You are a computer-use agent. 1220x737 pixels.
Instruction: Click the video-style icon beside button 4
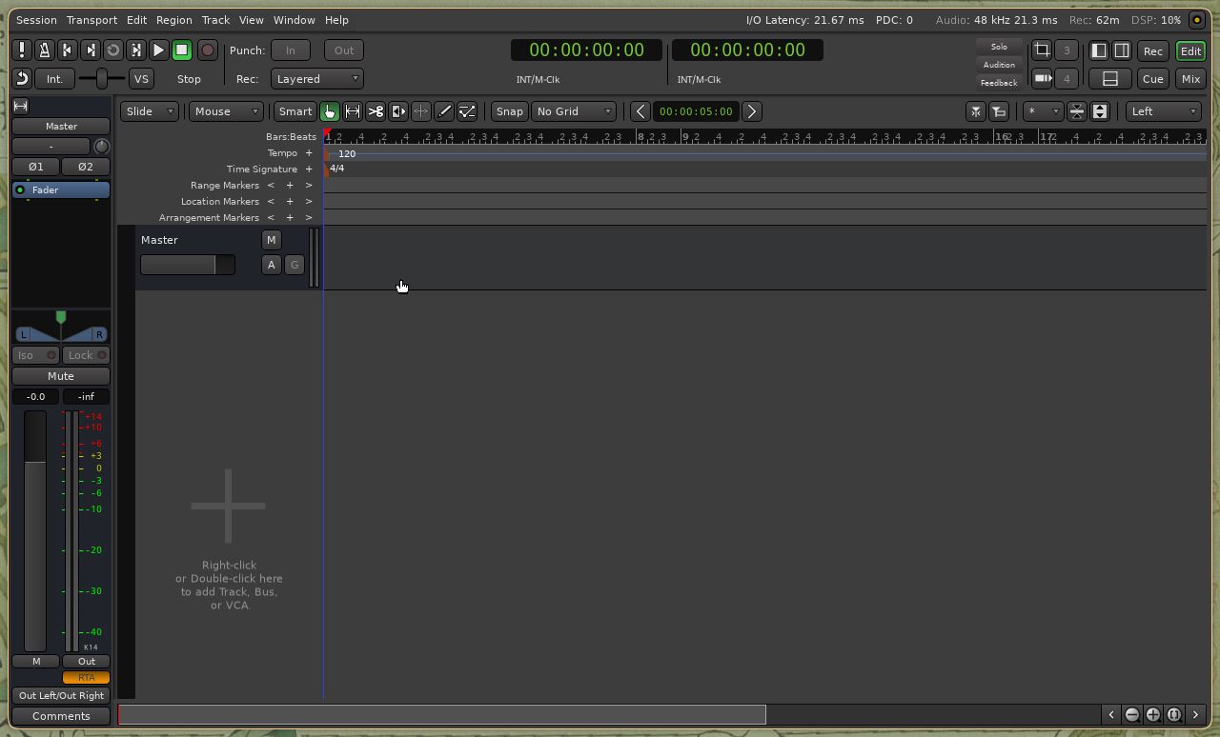click(x=1043, y=79)
